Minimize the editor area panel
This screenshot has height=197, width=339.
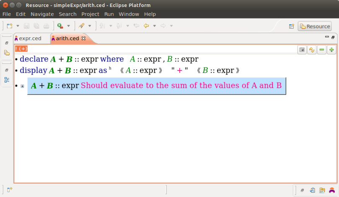pyautogui.click(x=327, y=37)
